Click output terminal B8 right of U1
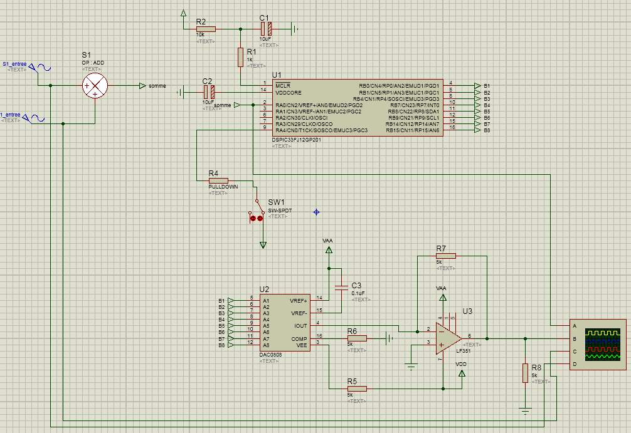The height and width of the screenshot is (433, 631). coord(477,130)
